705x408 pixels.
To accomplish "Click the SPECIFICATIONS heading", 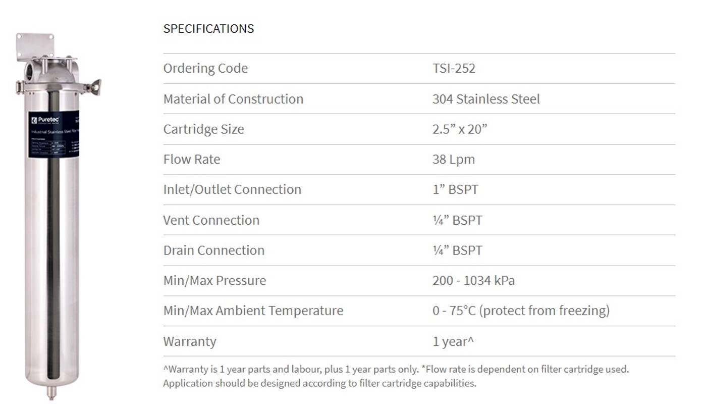I will pyautogui.click(x=208, y=28).
